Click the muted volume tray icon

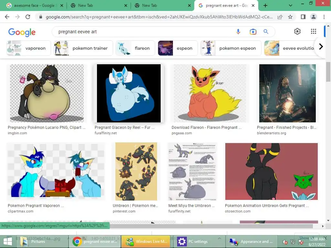coord(285,242)
